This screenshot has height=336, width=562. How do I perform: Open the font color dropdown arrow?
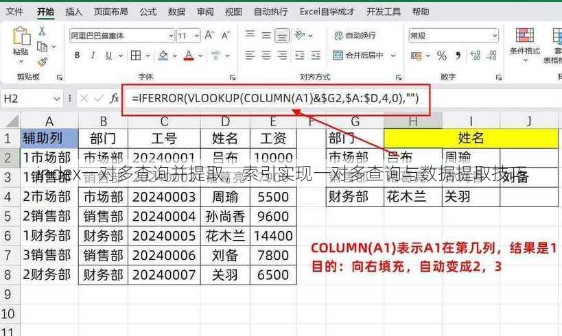(x=200, y=56)
